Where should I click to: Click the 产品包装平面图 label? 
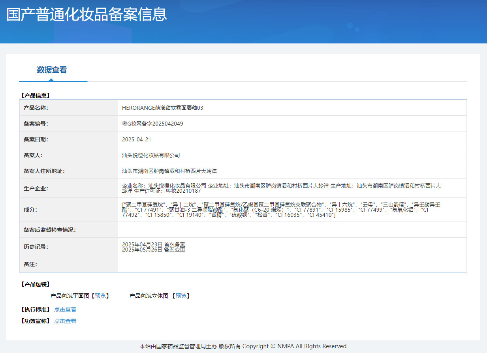pos(70,296)
